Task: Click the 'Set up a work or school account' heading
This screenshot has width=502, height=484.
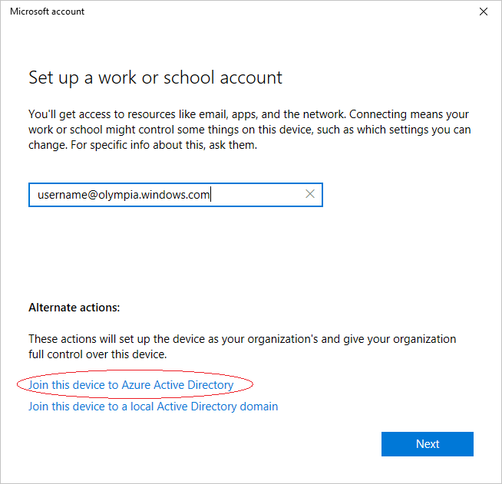Action: pos(155,77)
